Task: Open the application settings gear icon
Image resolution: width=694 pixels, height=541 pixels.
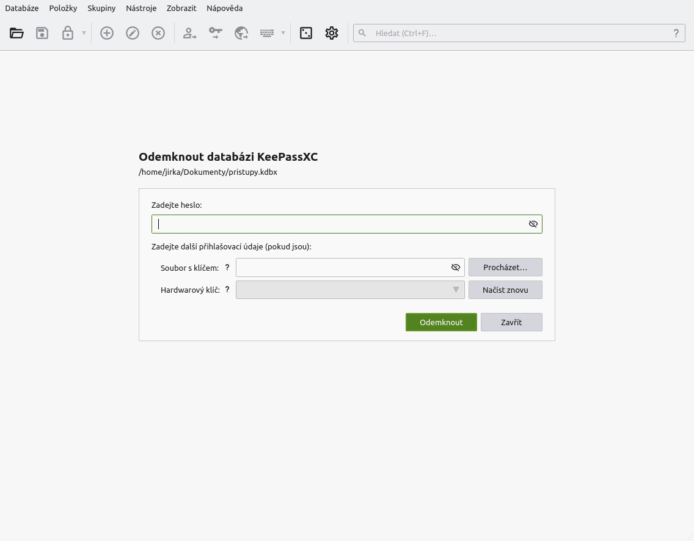Action: 331,33
